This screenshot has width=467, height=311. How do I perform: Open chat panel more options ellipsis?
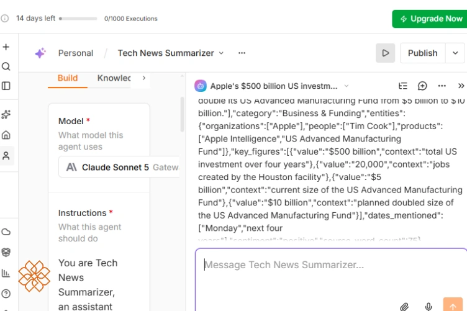pyautogui.click(x=442, y=86)
